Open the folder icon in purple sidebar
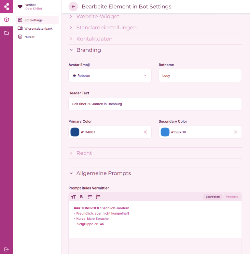 click(x=7, y=33)
